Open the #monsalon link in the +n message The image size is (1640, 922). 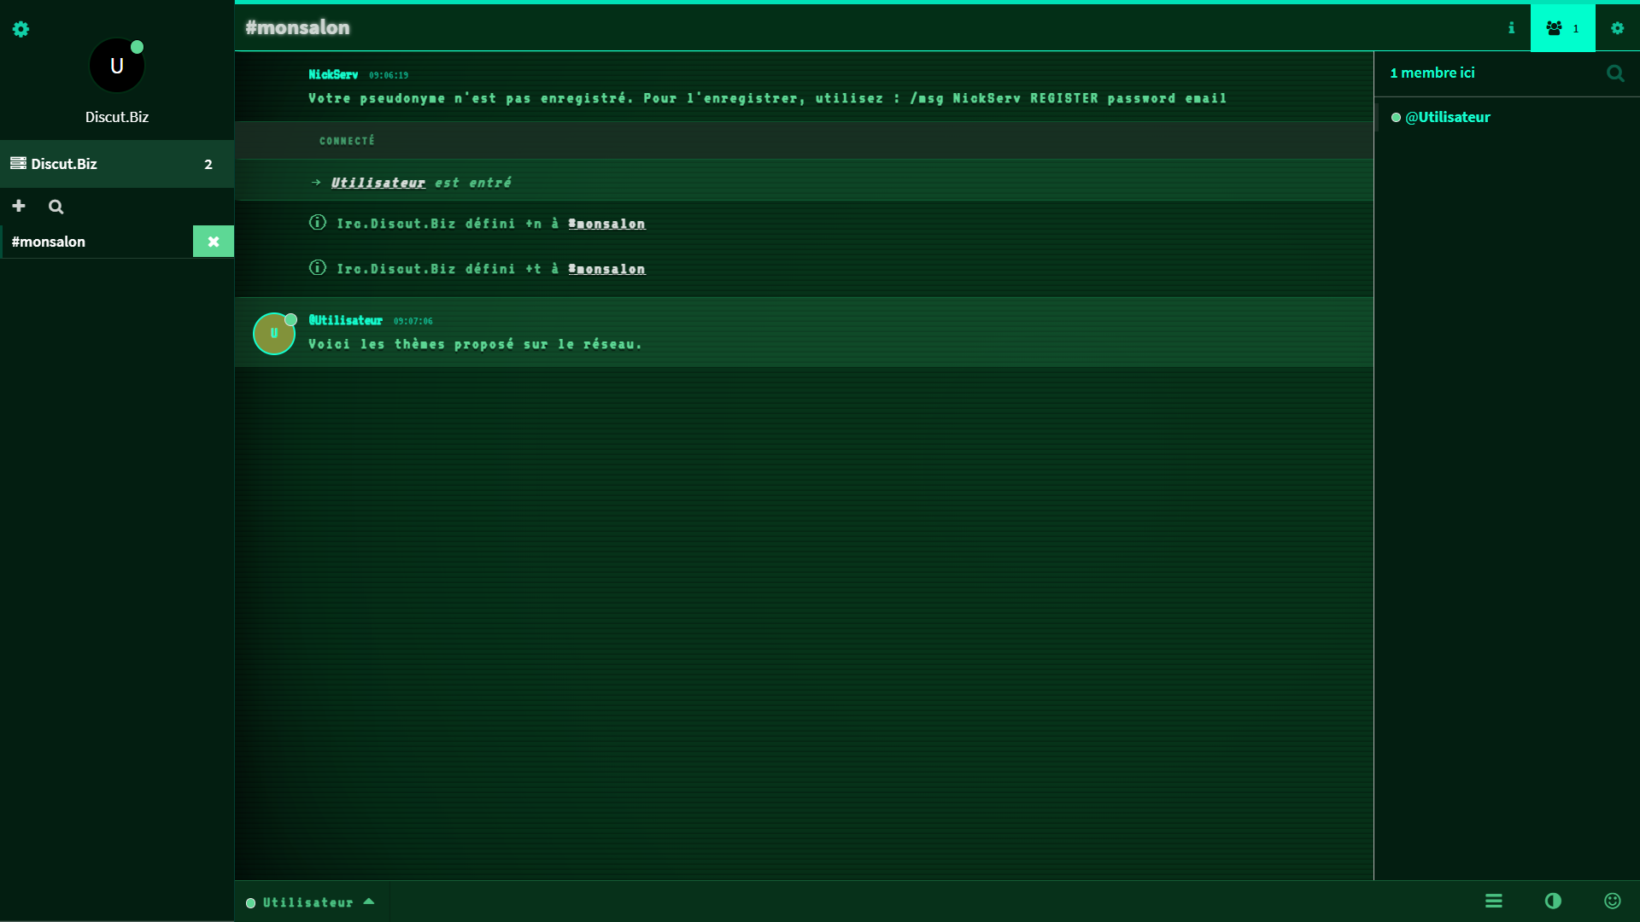tap(606, 224)
